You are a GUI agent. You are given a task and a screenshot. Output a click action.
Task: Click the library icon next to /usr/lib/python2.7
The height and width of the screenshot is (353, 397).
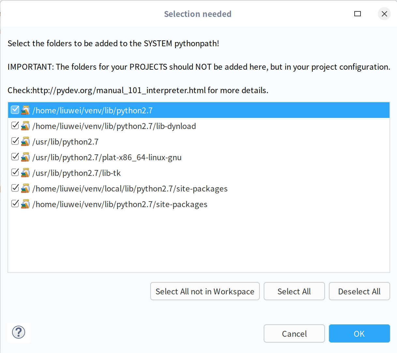pos(25,141)
